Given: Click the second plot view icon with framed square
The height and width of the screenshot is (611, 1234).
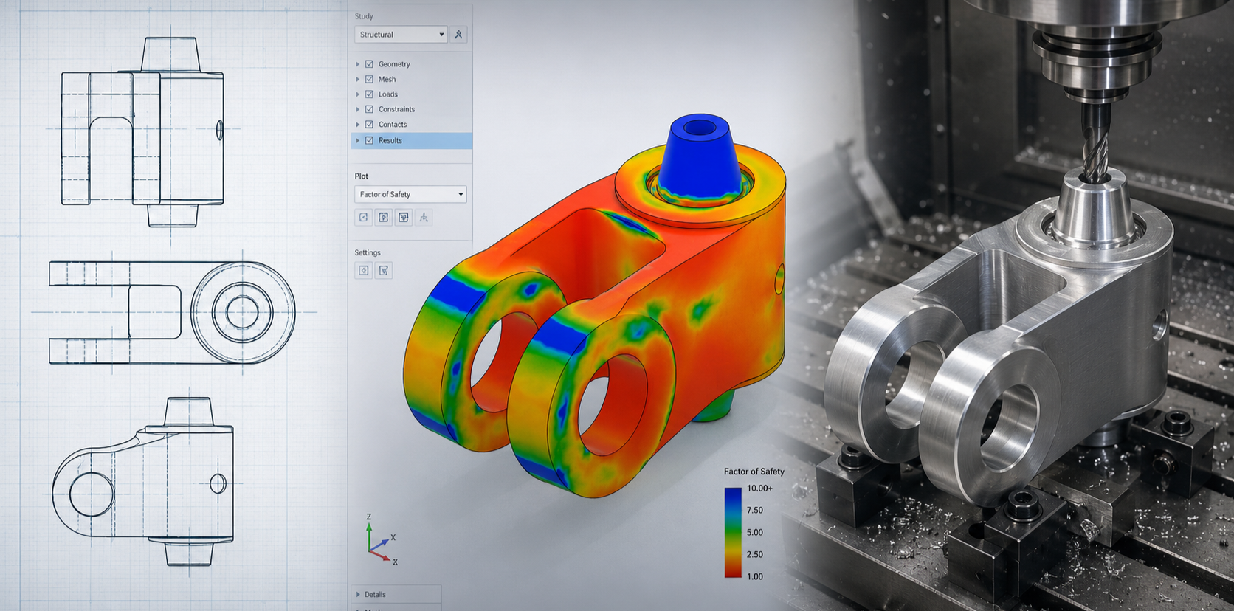Looking at the screenshot, I should (x=384, y=217).
